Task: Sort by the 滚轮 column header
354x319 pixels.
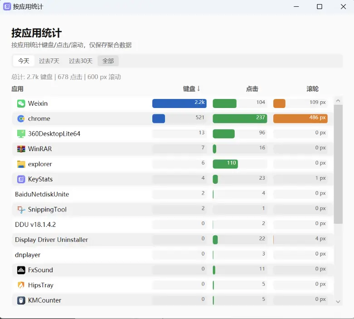Action: click(312, 89)
